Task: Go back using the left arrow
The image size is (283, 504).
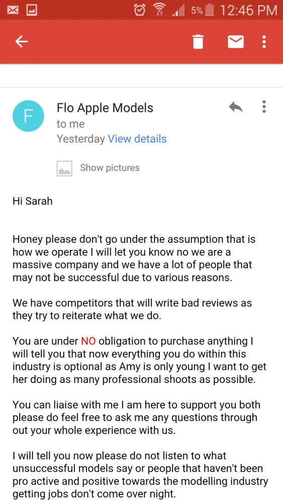Action: click(22, 41)
